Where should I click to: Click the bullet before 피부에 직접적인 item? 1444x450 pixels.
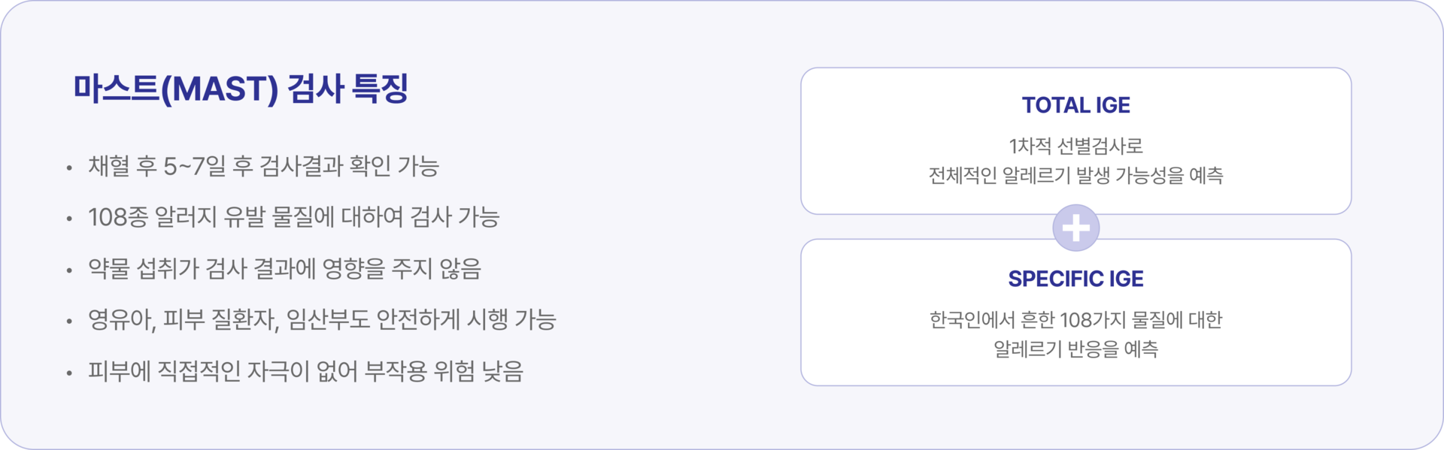coord(69,373)
